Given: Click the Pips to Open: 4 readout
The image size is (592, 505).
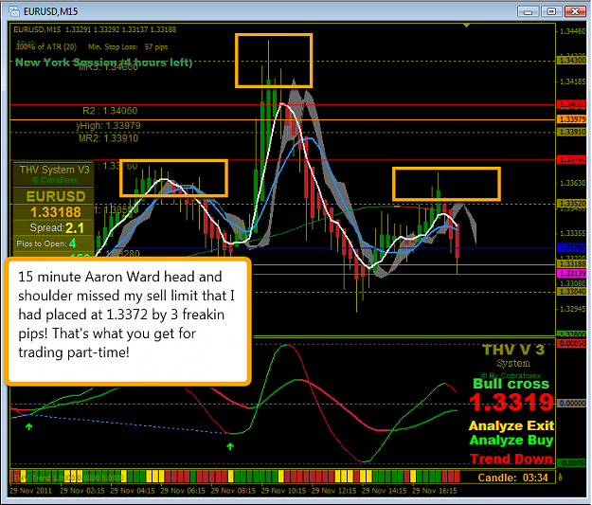Looking at the screenshot, I should click(46, 243).
